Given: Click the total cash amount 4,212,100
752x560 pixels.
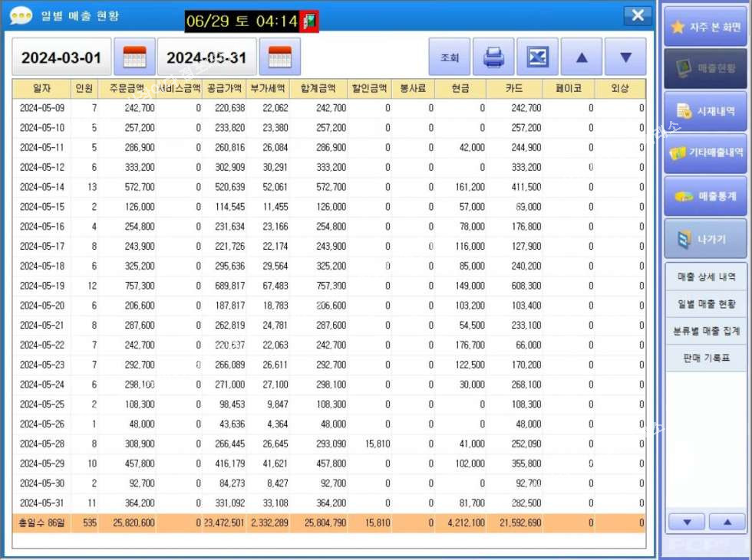Looking at the screenshot, I should [467, 523].
